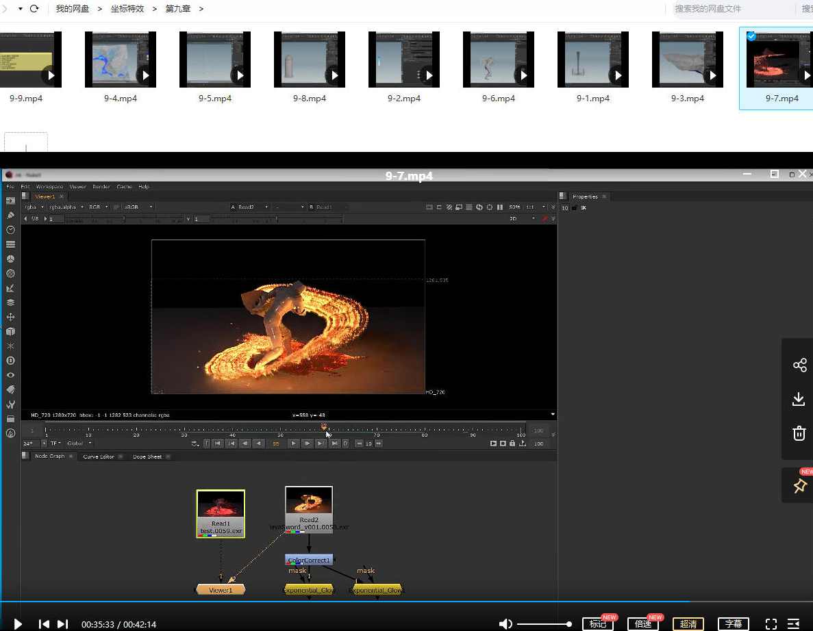Open the Views nodes eye icon
This screenshot has width=813, height=631.
10,375
